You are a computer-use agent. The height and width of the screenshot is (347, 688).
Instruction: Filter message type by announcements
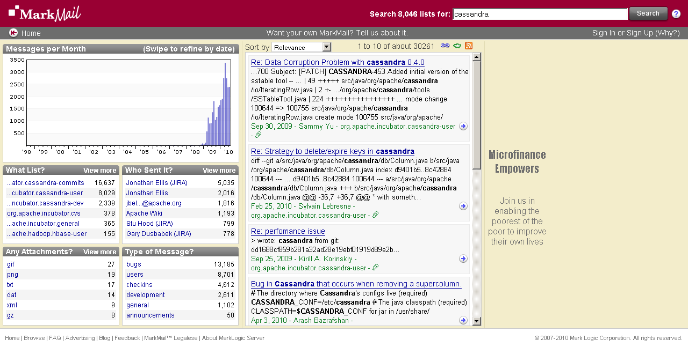[x=150, y=315]
